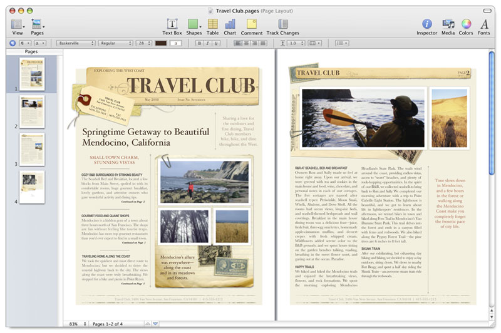Open the Inspector panel
The image size is (501, 333).
point(427,24)
